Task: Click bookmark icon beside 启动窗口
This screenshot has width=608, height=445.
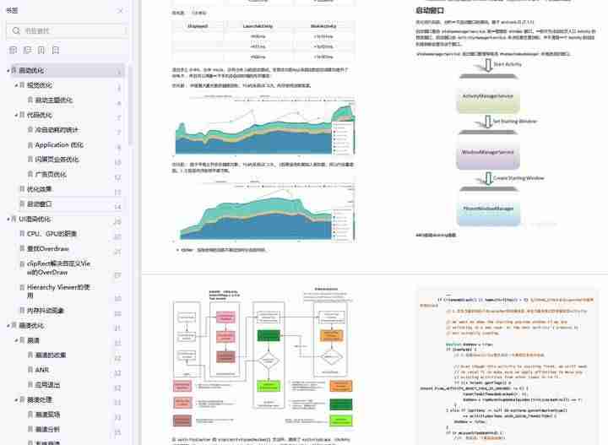Action: pos(22,204)
